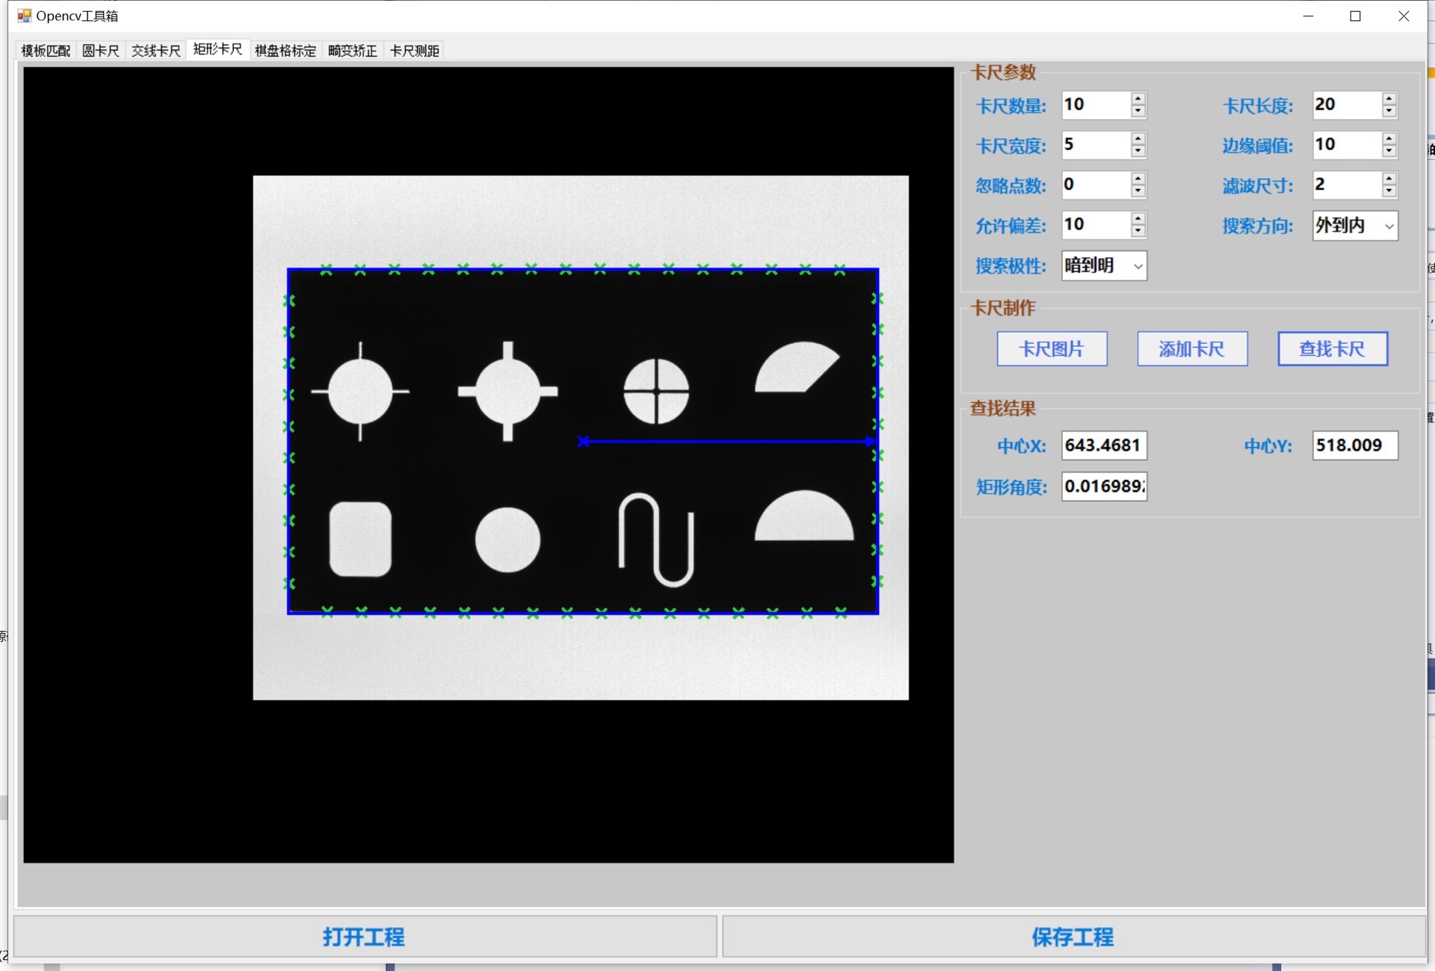Increase caliper count spinner up arrow
1435x971 pixels.
(1138, 99)
